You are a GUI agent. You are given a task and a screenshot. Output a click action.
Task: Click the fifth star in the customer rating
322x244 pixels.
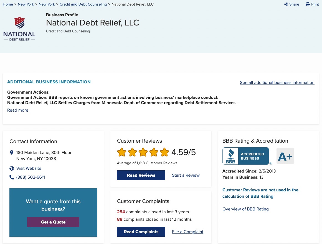(x=164, y=152)
